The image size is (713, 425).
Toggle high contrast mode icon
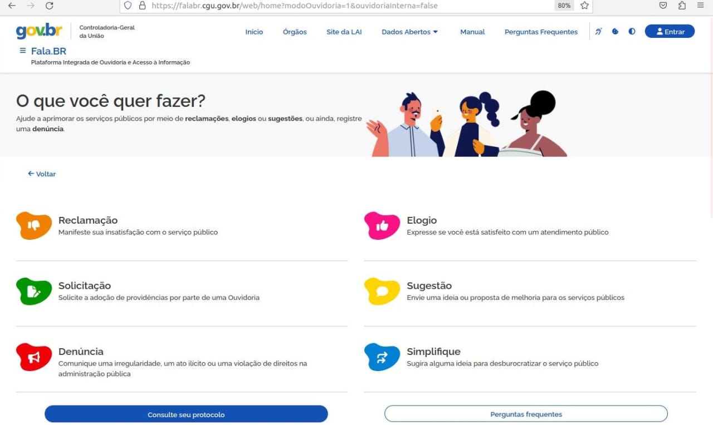[x=632, y=32]
